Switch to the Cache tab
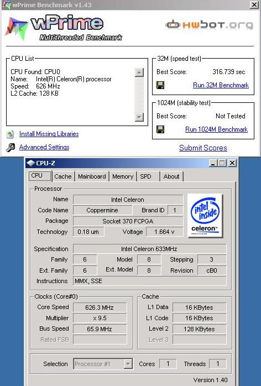 pos(63,176)
